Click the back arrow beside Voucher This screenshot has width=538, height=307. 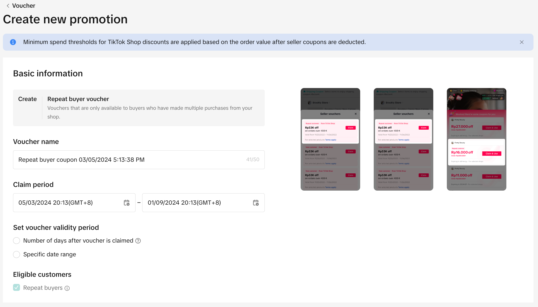pyautogui.click(x=8, y=6)
